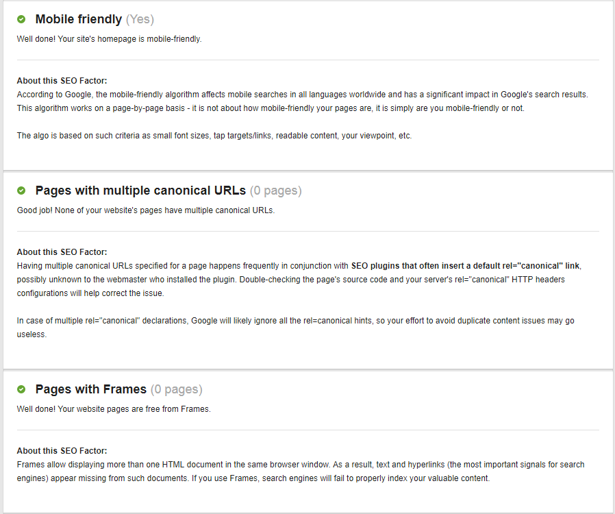The image size is (615, 514).
Task: Click the paragraph starting with The algo is based
Action: pos(214,136)
